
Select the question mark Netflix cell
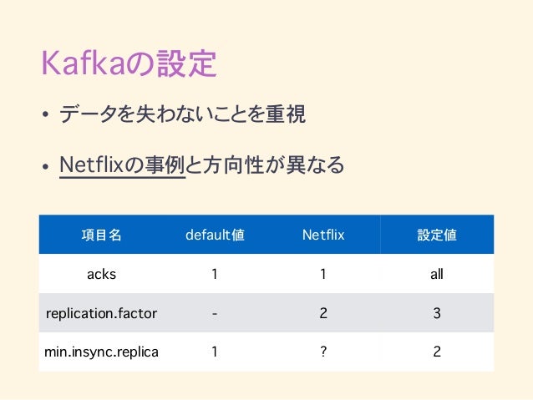pos(323,352)
